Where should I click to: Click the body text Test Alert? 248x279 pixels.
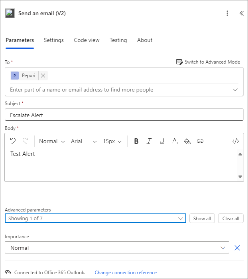click(23, 154)
